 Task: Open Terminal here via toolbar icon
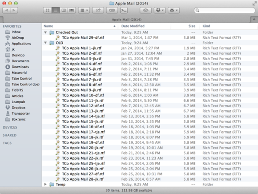point(124,10)
